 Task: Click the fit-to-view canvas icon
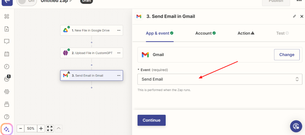coord(50,128)
